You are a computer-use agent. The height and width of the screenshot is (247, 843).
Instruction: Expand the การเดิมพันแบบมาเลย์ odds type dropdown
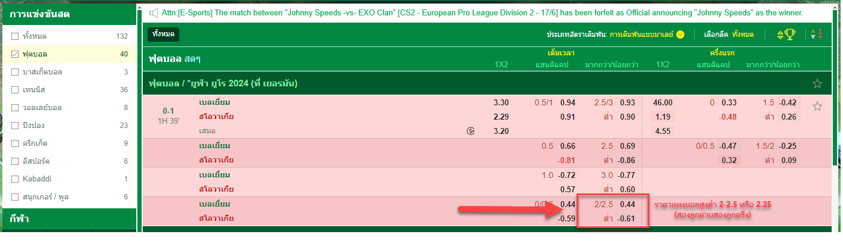point(642,35)
